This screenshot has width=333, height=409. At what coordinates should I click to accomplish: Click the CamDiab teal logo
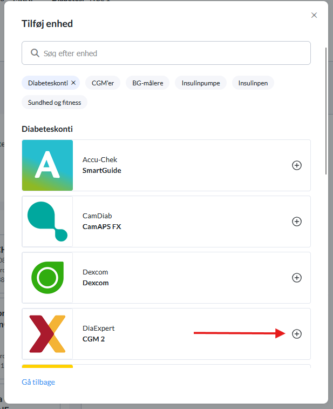47,222
